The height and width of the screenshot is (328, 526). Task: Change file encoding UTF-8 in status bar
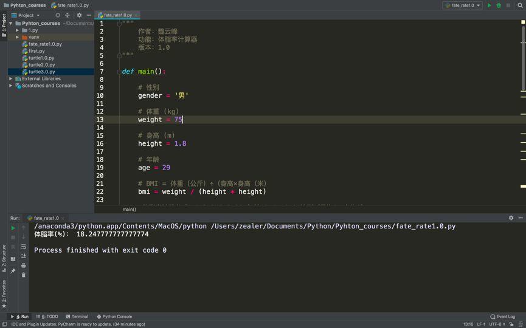pyautogui.click(x=496, y=324)
